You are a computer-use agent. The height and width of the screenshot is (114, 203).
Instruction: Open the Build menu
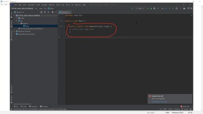[x=58, y=5]
